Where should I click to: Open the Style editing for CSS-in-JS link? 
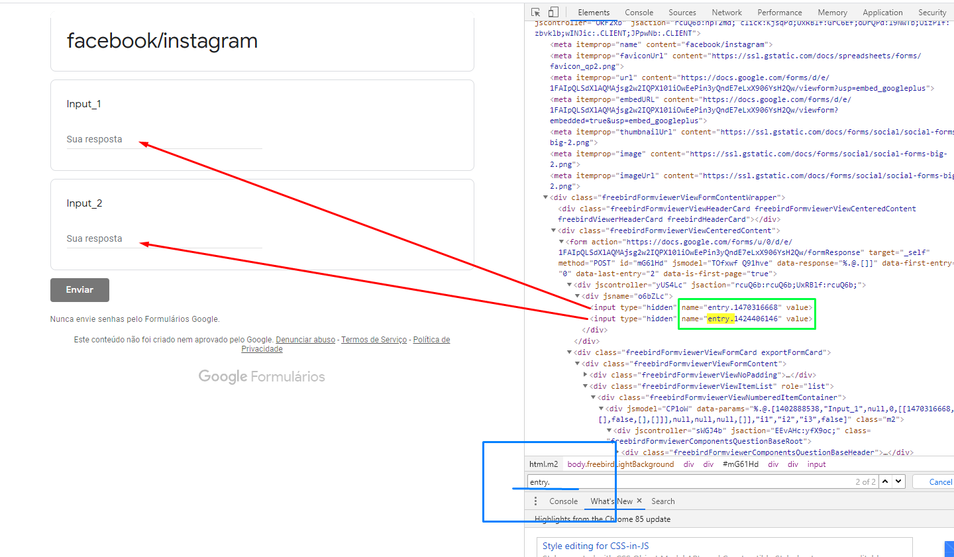click(596, 546)
